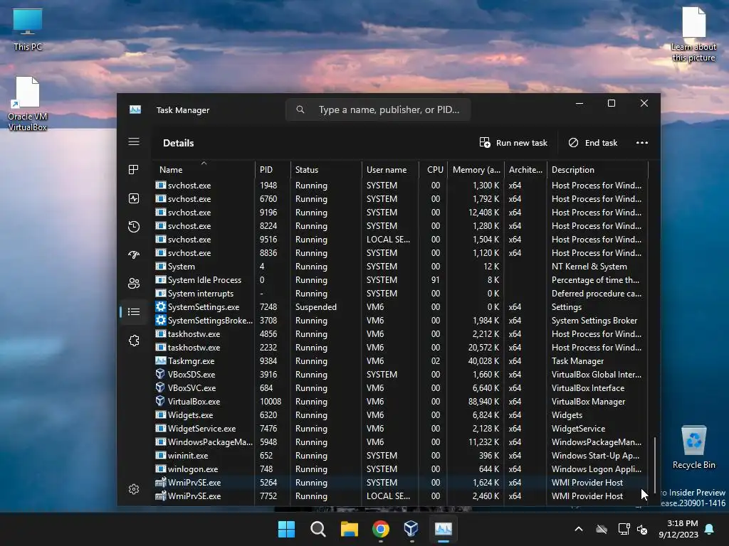Click End task button
This screenshot has height=546, width=729.
tap(593, 142)
